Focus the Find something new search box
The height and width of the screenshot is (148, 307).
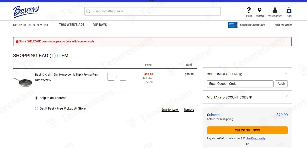(152, 11)
